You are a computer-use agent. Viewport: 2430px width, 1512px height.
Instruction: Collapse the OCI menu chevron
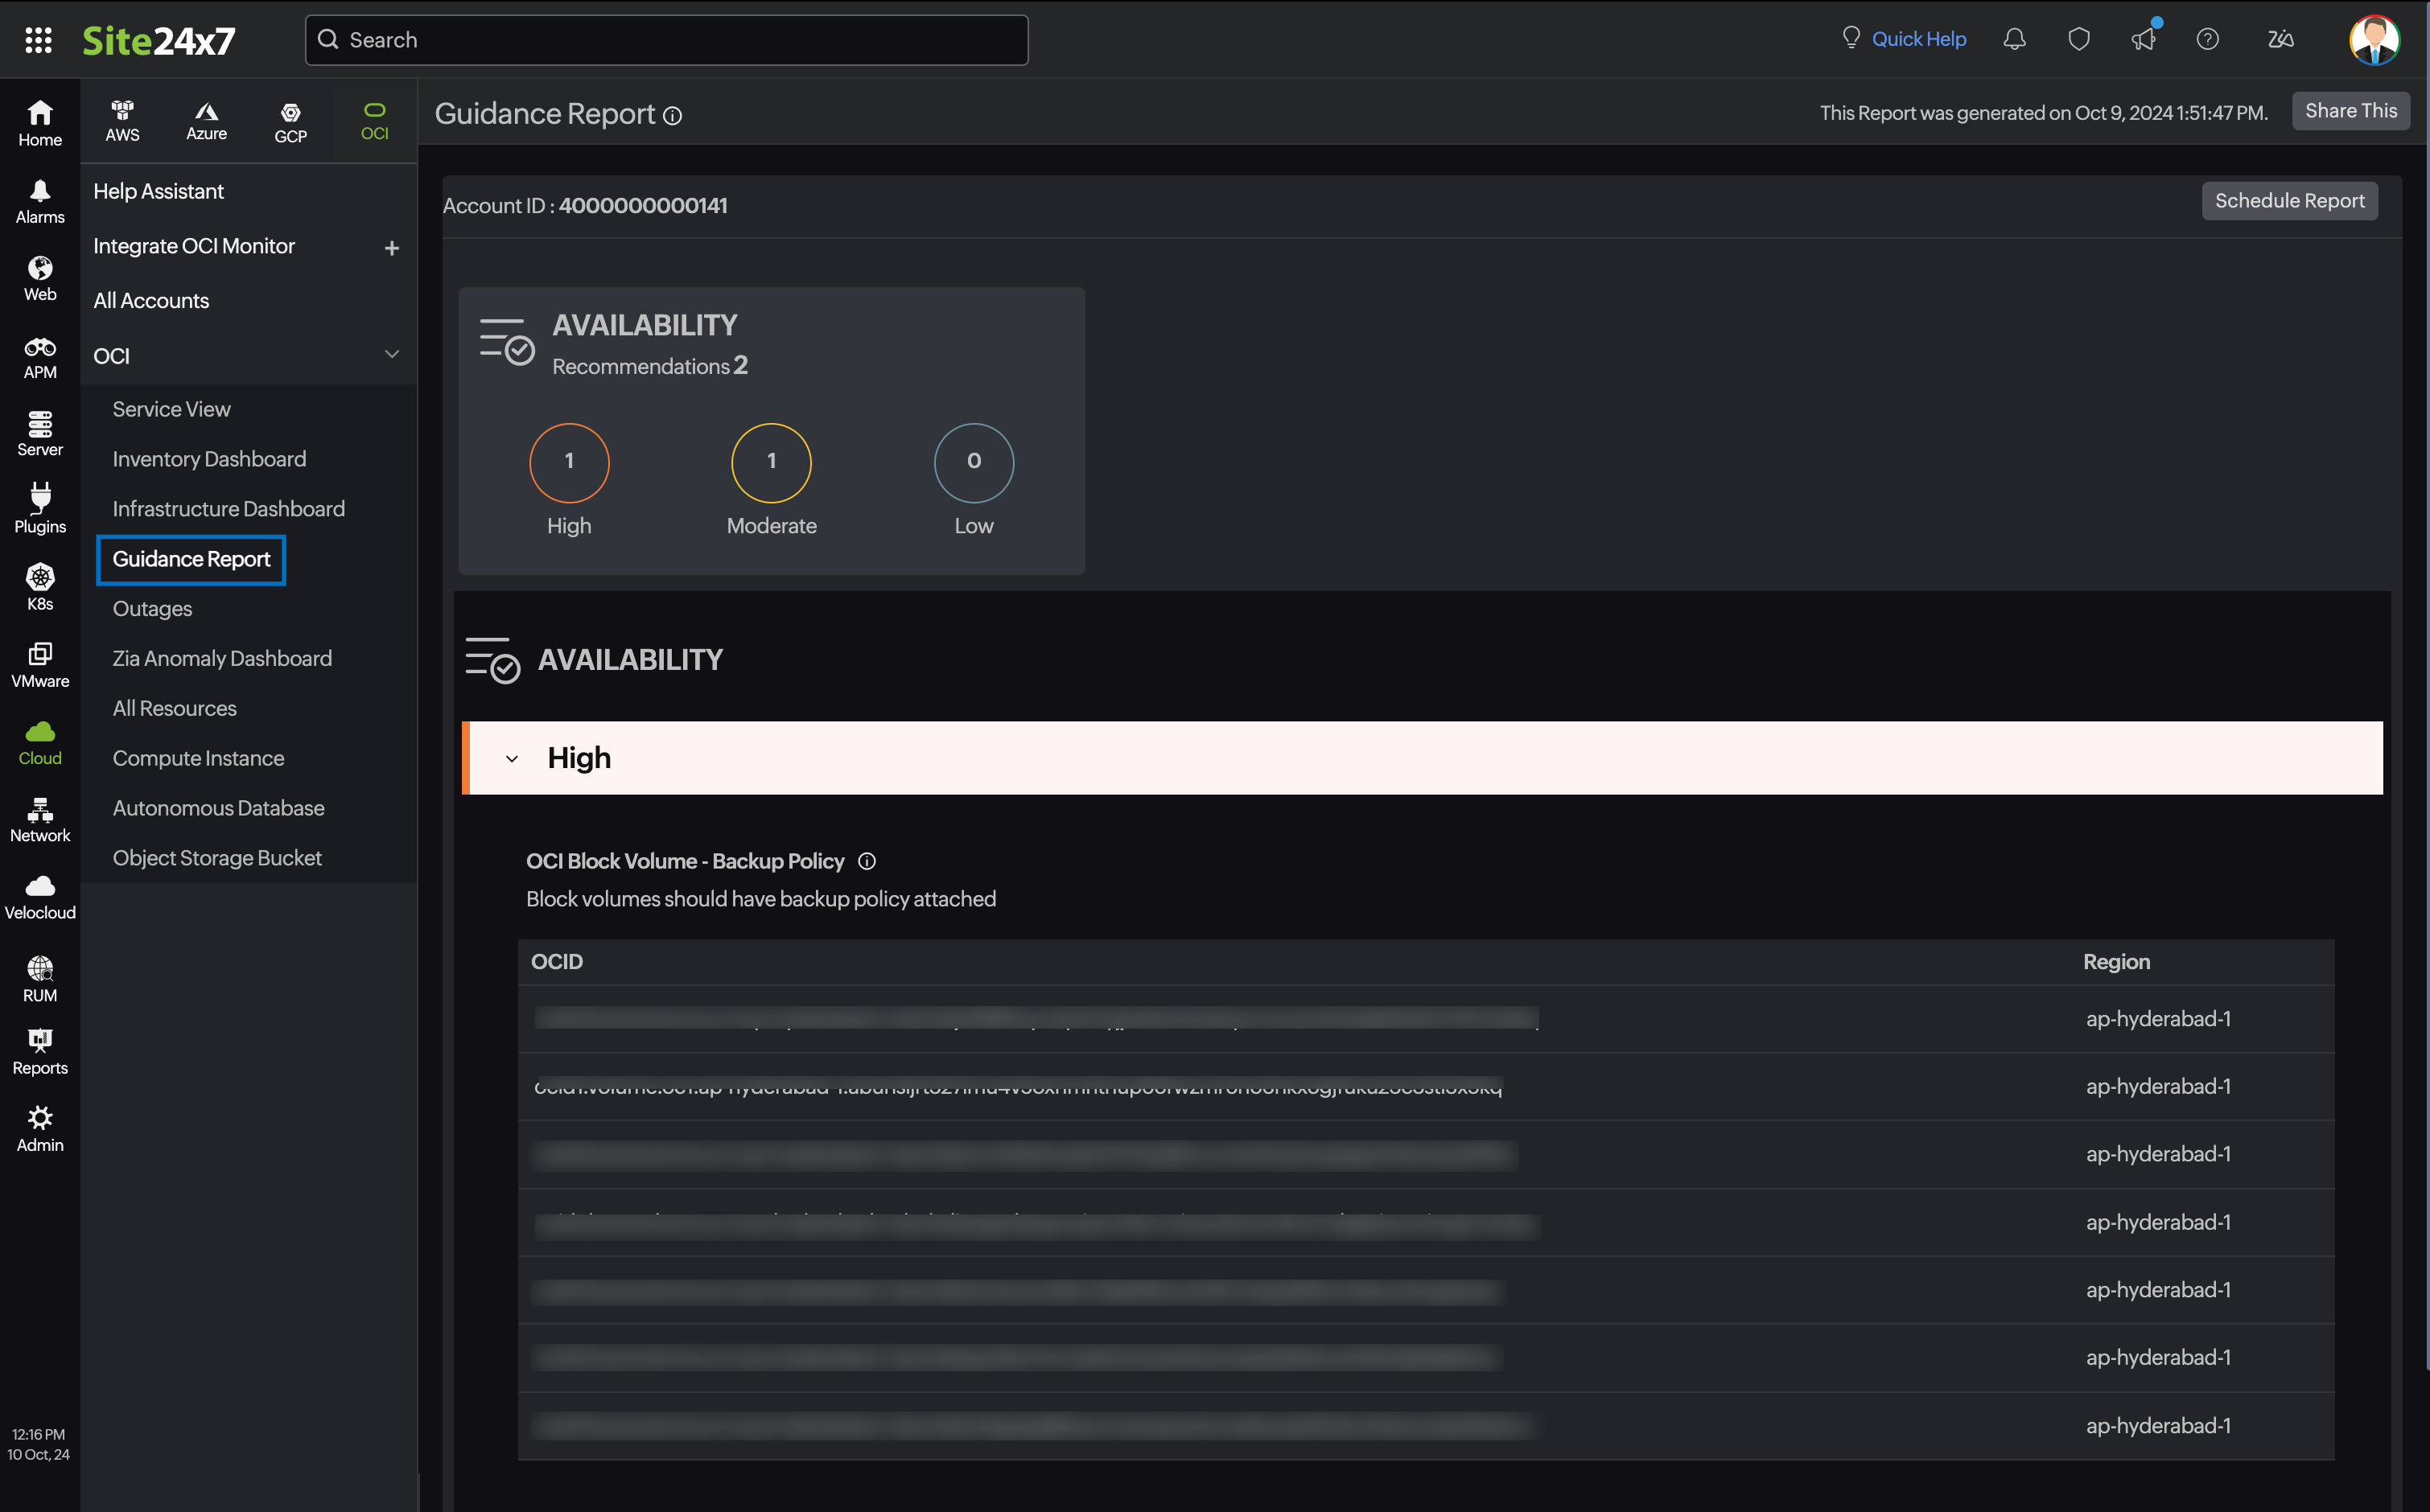pyautogui.click(x=392, y=354)
